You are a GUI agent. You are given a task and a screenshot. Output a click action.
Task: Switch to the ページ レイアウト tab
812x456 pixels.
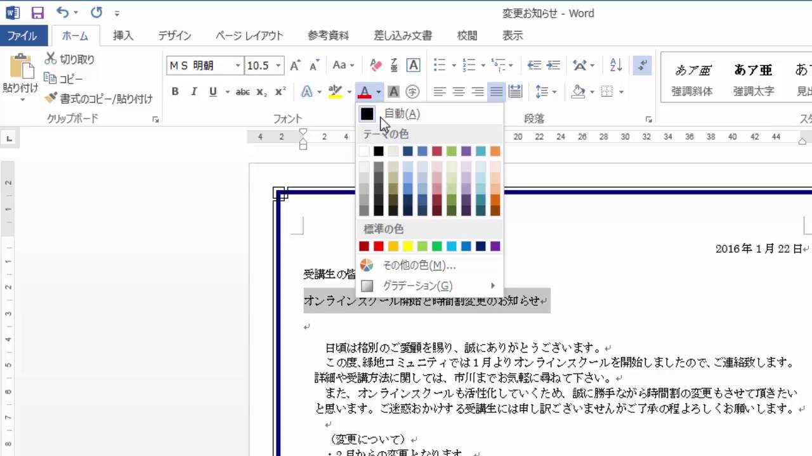click(x=249, y=36)
